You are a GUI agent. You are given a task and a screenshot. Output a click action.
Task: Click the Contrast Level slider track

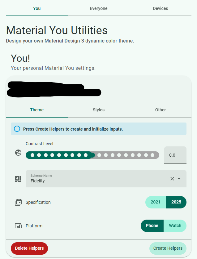point(124,155)
